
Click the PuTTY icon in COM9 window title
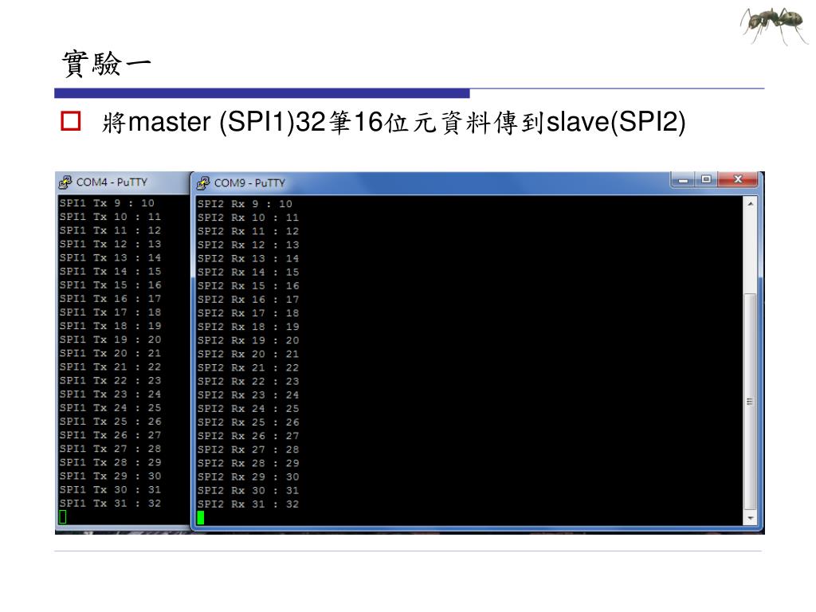pyautogui.click(x=203, y=182)
